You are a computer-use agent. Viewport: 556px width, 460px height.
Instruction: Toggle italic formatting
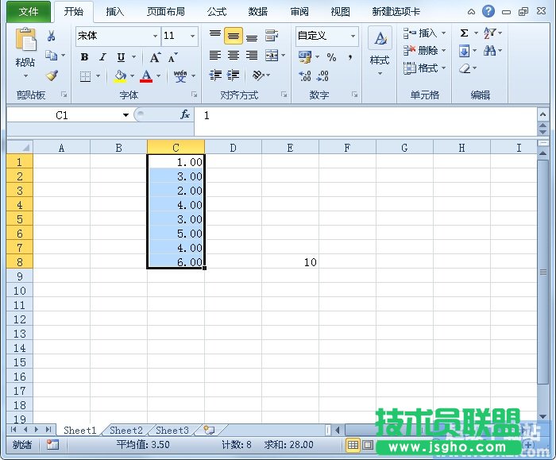(x=102, y=57)
